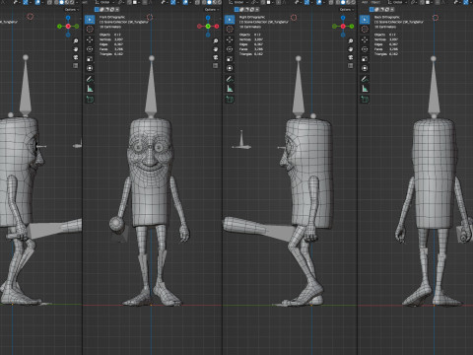Click blue Z axis top of Right viewport gizmo
The image size is (473, 355).
[x=343, y=18]
